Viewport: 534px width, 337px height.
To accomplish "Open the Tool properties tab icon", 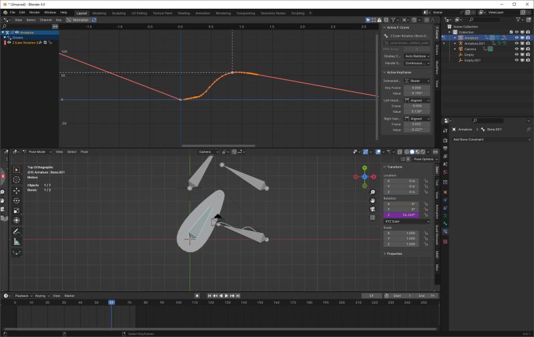I will click(445, 130).
